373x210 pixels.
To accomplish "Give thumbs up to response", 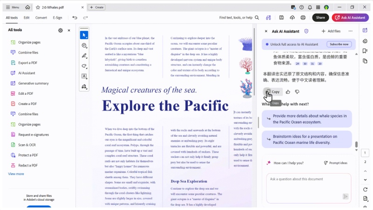I will coord(288,91).
